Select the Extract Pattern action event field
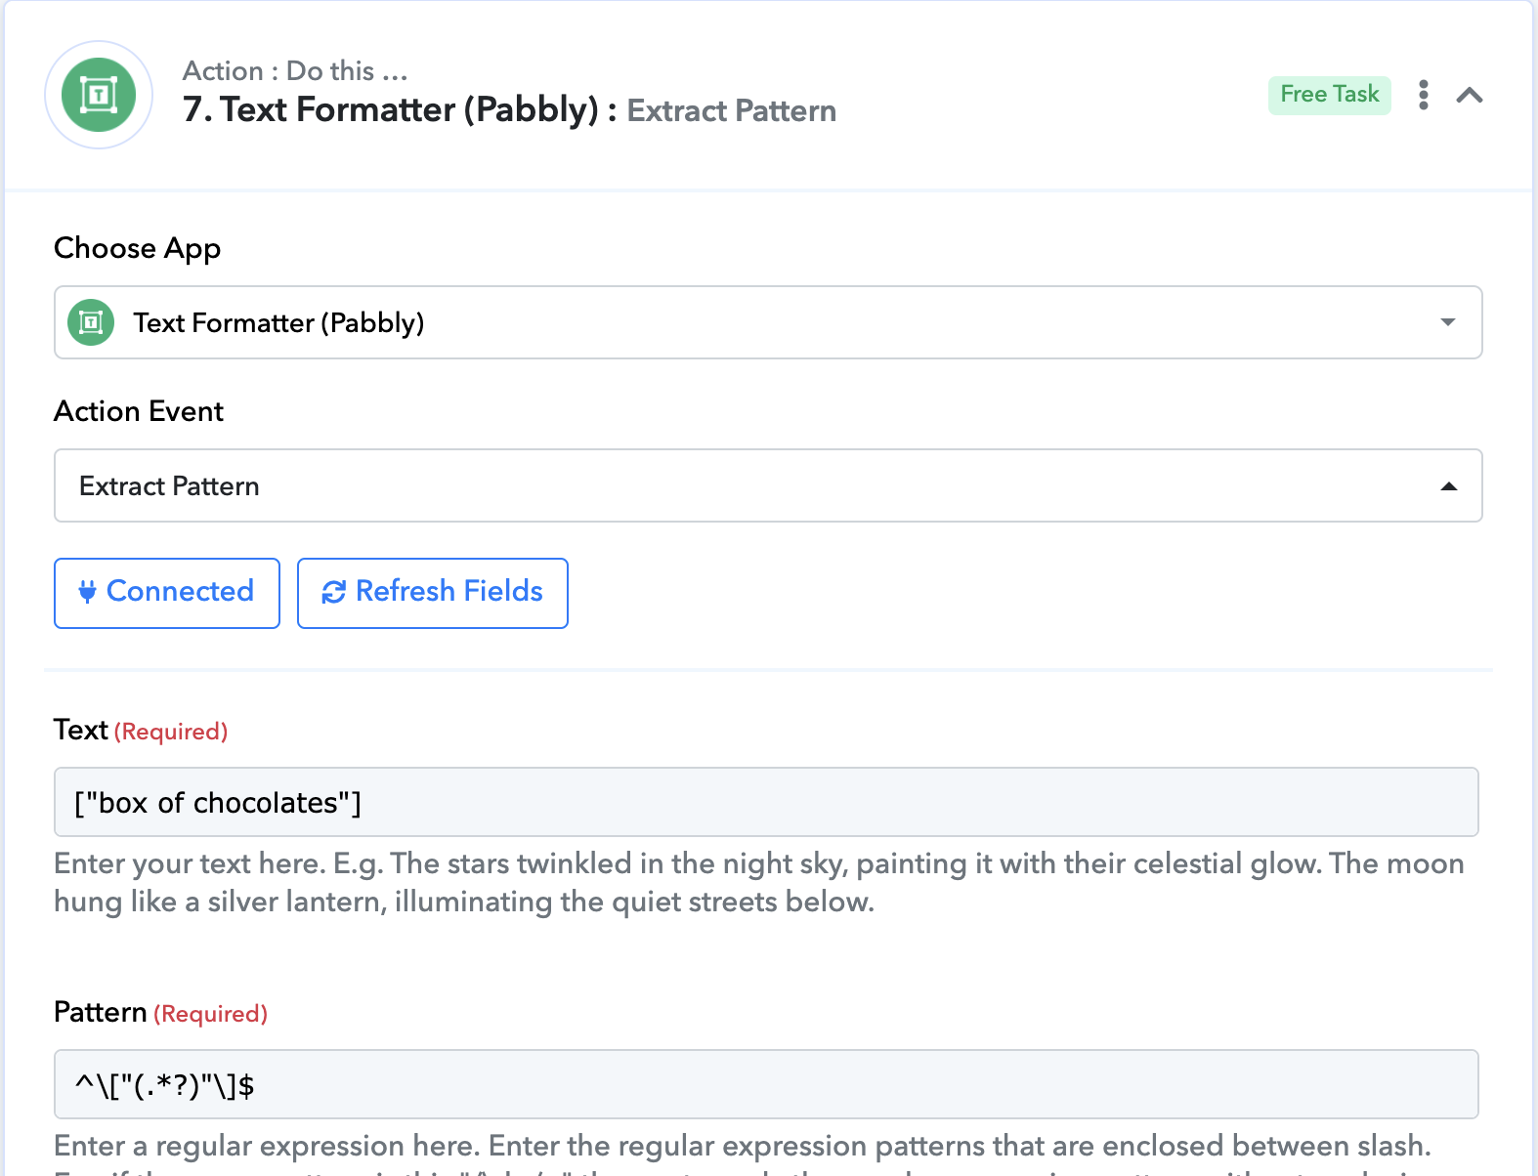1538x1176 pixels. 768,485
